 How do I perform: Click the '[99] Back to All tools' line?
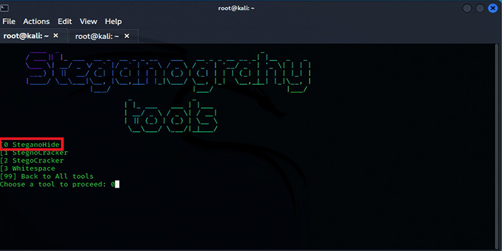pyautogui.click(x=46, y=176)
